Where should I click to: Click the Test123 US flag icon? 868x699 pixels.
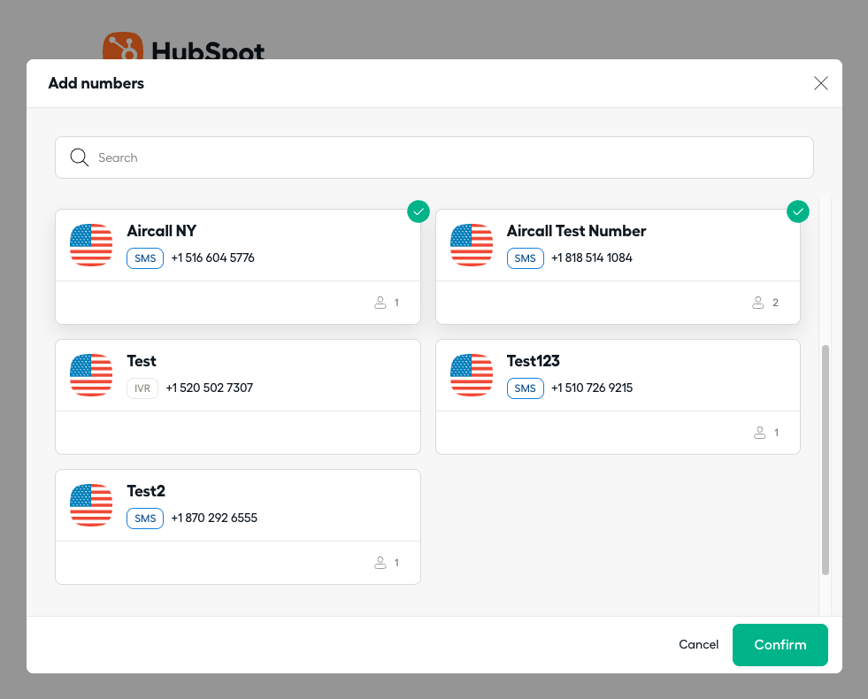click(471, 375)
